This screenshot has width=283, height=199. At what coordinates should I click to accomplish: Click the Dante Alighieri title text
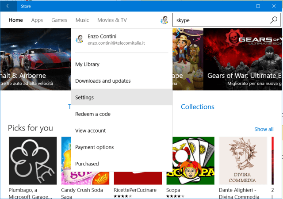(x=239, y=193)
